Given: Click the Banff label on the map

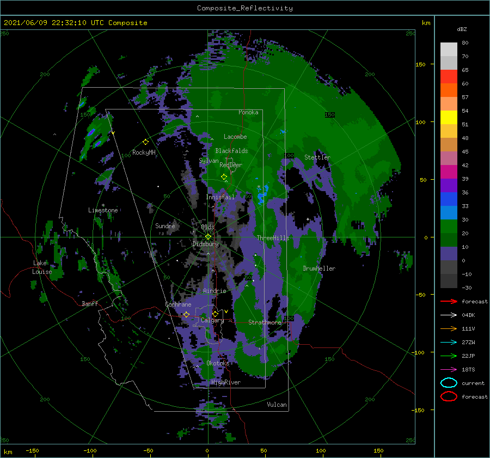Looking at the screenshot, I should click(90, 303).
